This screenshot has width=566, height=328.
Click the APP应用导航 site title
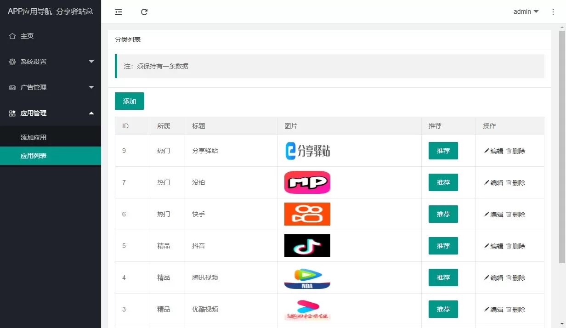click(51, 11)
